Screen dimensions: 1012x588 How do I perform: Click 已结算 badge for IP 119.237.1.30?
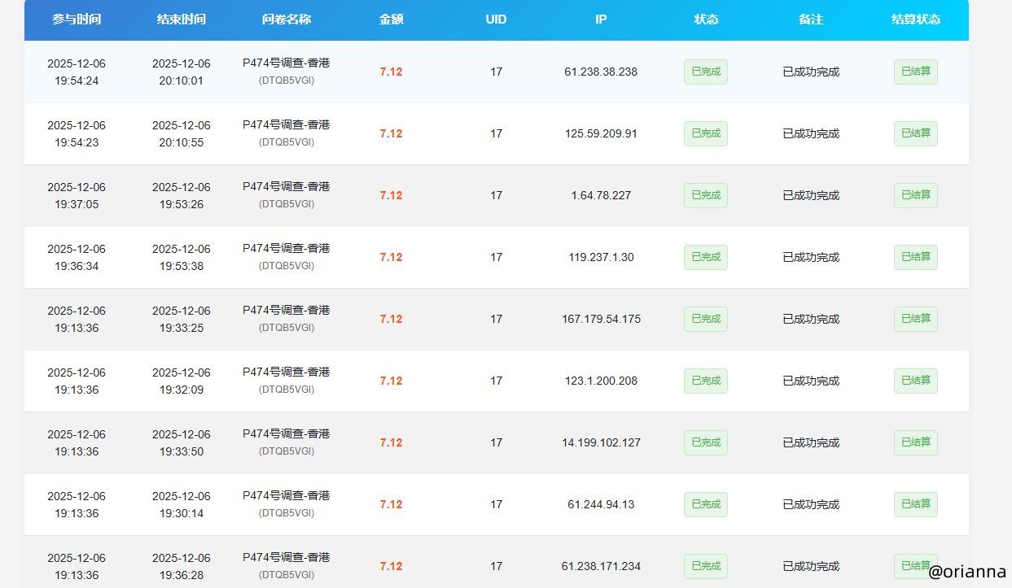(x=916, y=257)
